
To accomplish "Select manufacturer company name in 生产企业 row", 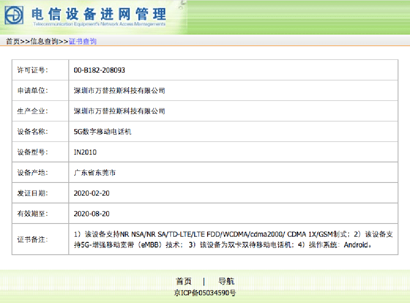I will [x=120, y=111].
